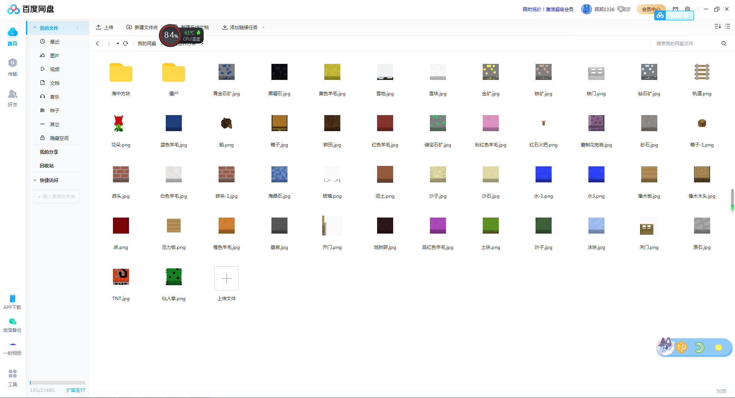The height and width of the screenshot is (398, 735).
Task: Click the search magnifier icon
Action: (x=724, y=44)
